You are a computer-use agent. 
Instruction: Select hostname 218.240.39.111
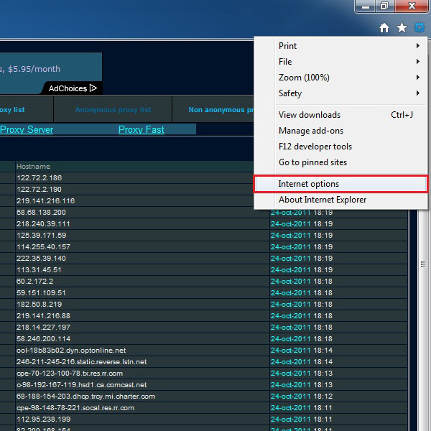point(43,223)
